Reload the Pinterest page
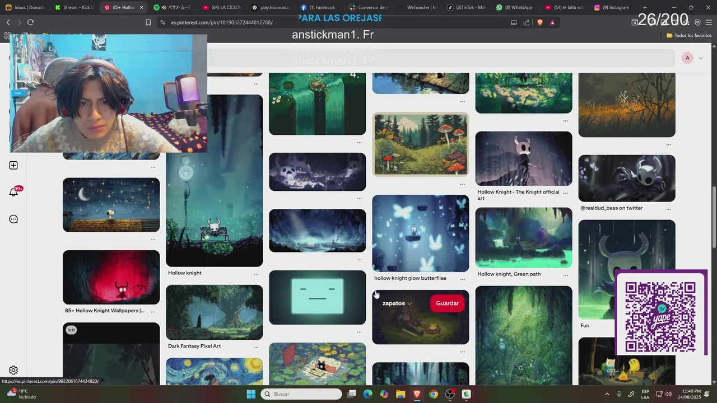The height and width of the screenshot is (403, 717). [x=30, y=22]
